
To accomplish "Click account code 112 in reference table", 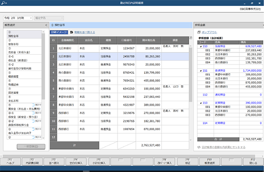I will coord(205,95).
